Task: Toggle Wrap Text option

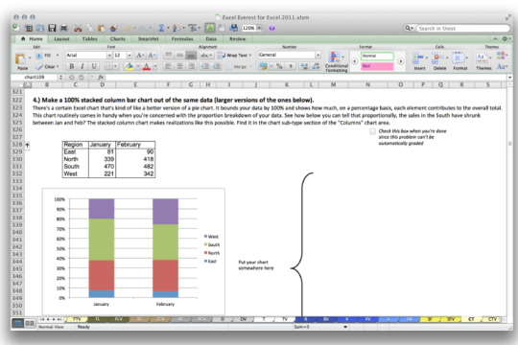Action: tap(235, 56)
